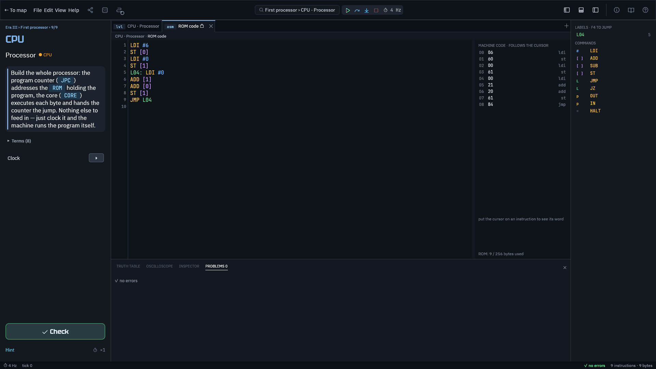This screenshot has height=369, width=656.
Task: Jump to label L04 in Labels list
Action: click(x=613, y=35)
